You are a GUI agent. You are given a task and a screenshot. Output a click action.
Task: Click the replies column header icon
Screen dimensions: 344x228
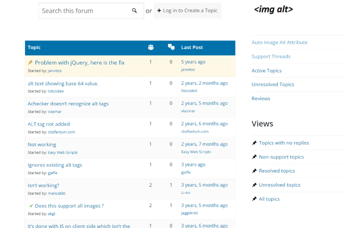171,47
